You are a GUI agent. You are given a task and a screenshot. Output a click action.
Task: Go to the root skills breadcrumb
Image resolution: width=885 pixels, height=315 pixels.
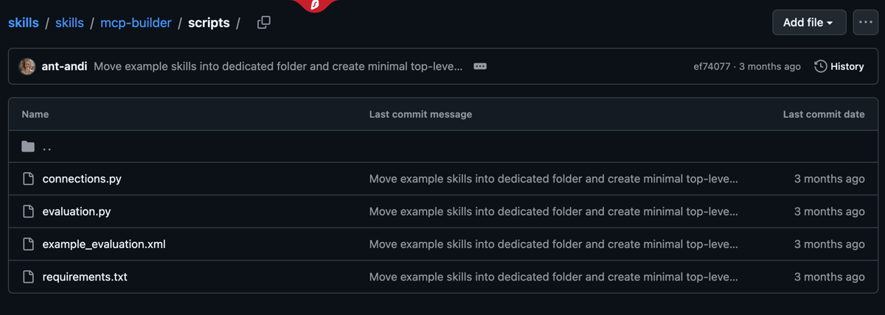(24, 23)
